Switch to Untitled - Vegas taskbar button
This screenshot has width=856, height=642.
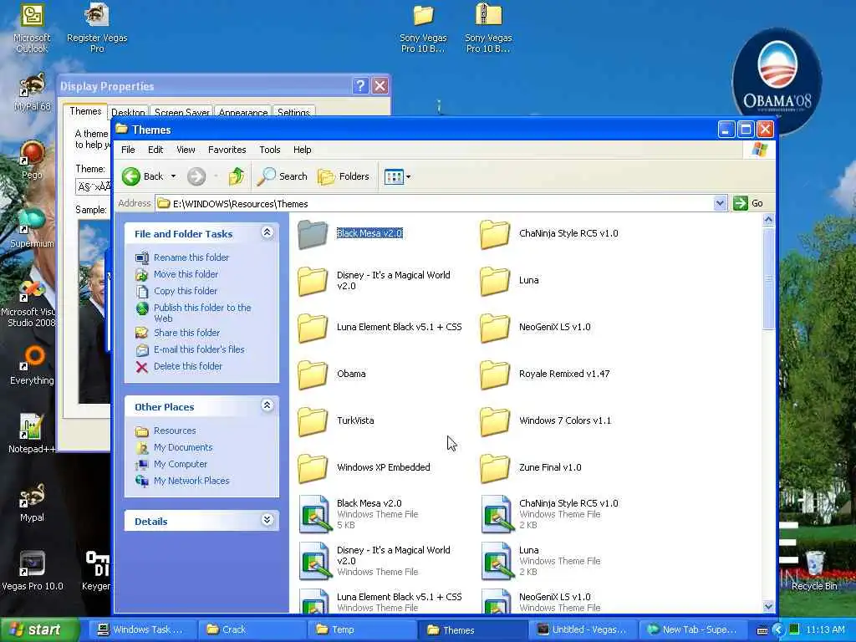[582, 629]
